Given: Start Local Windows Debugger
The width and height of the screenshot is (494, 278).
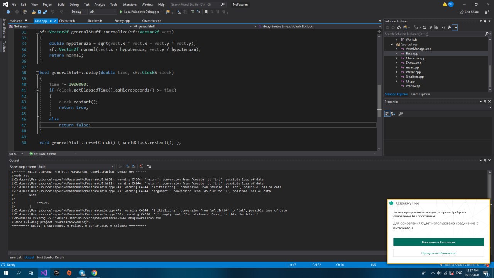Looking at the screenshot, I should 140,12.
